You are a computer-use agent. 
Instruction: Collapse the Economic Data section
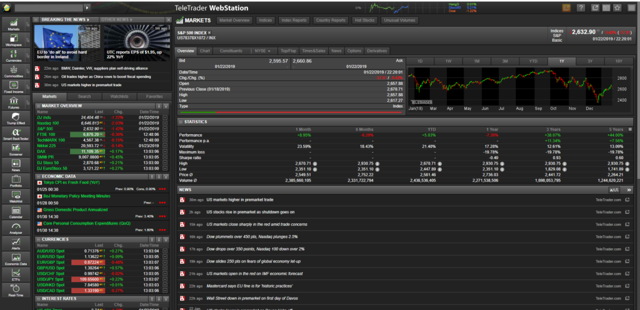(38, 177)
